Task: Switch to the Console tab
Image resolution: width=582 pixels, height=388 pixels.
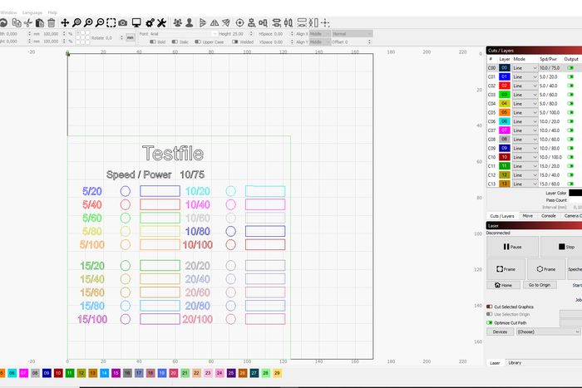Action: point(548,215)
